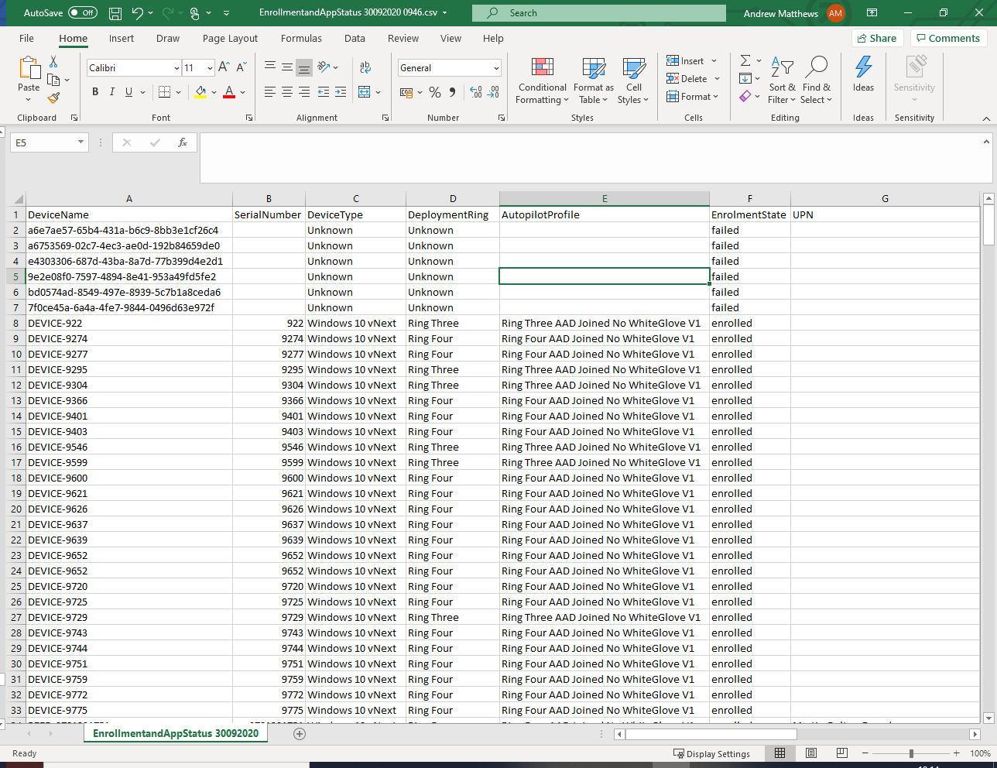This screenshot has height=768, width=997.
Task: Click the Undo arrow icon
Action: 137,13
